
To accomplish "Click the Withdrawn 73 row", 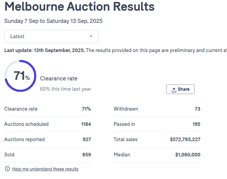I will point(157,109).
